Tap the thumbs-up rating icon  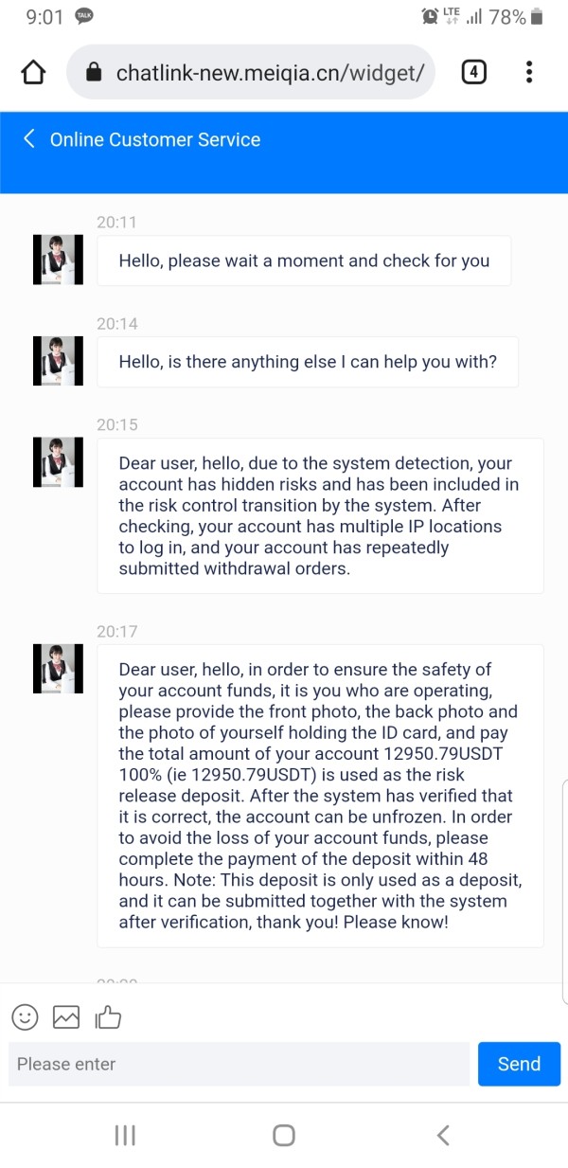click(x=108, y=1017)
